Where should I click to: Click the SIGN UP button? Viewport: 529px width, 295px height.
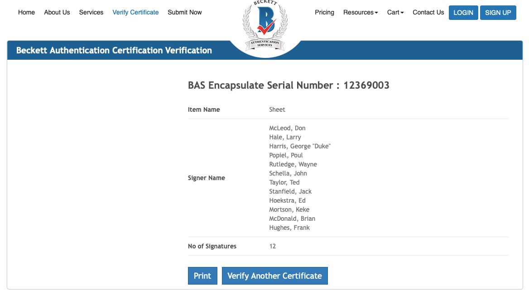point(498,13)
